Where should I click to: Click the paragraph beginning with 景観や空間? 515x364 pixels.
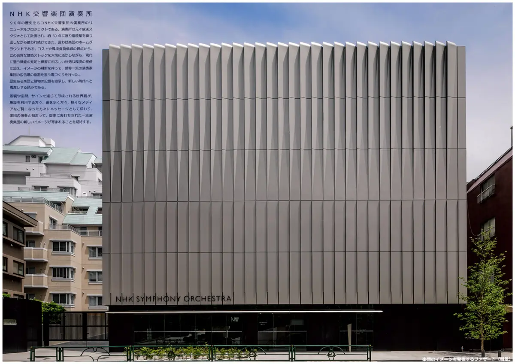tap(51, 109)
